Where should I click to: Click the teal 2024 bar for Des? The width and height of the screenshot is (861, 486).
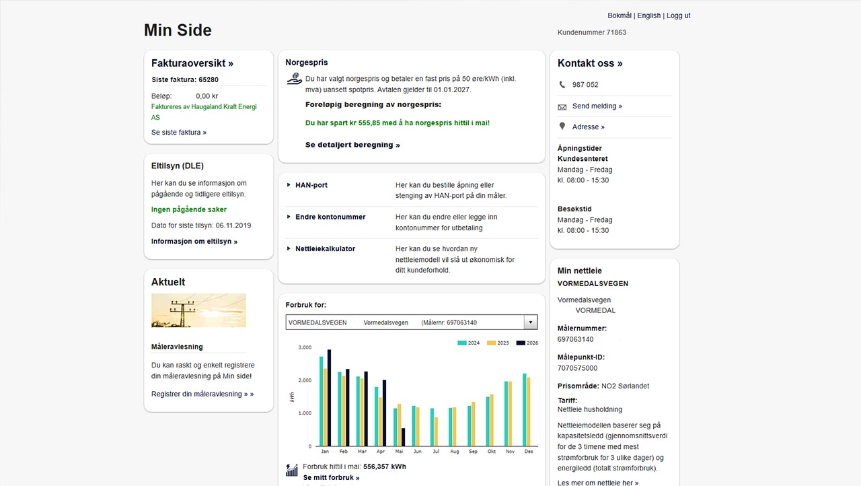coord(525,410)
